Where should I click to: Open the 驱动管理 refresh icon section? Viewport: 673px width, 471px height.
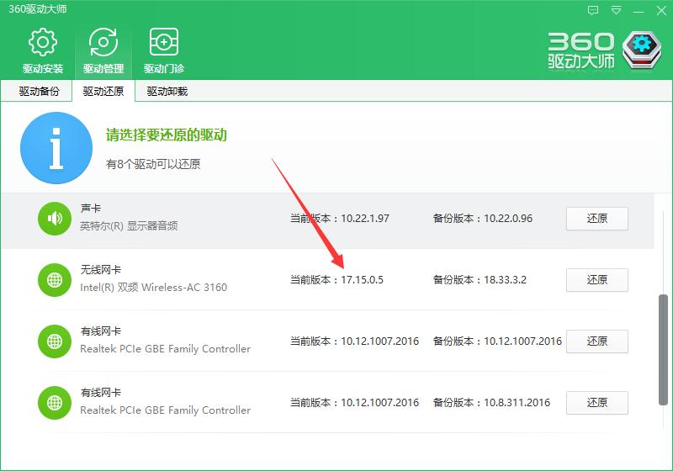coord(103,50)
